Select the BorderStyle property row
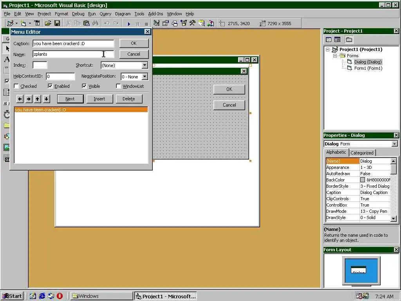This screenshot has width=401, height=301. click(x=358, y=186)
